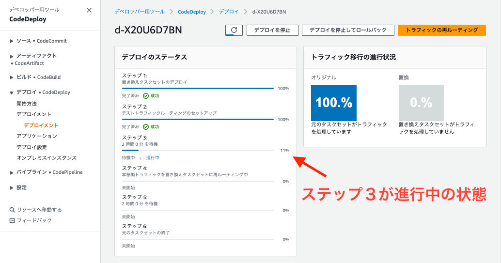Go to CodeDeploy breadcrumb link

click(192, 12)
